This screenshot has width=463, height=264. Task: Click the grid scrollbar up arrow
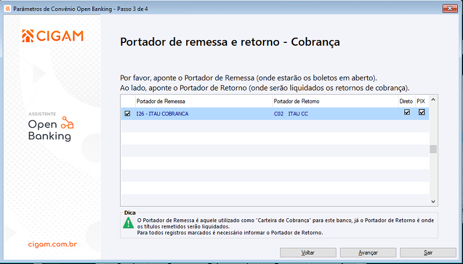tap(433, 100)
